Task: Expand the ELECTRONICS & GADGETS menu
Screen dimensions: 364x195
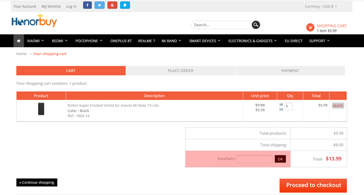Action: point(252,41)
